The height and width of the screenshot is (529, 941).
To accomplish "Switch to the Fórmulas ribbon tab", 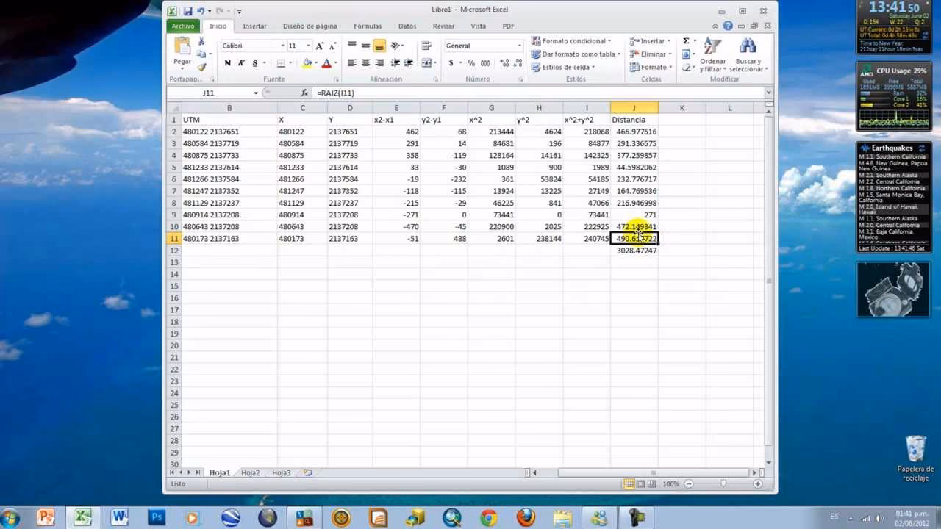I will [x=367, y=26].
